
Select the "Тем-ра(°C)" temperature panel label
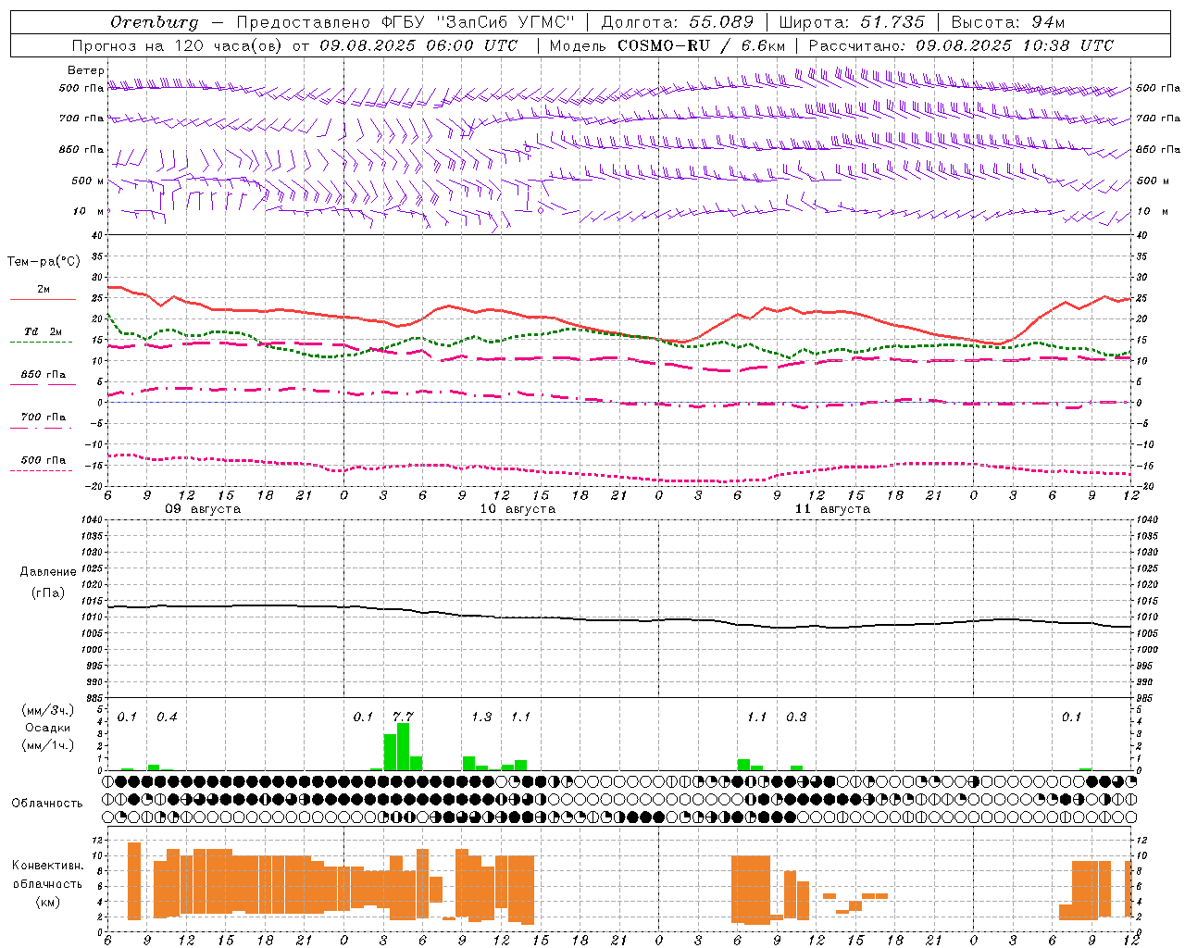[x=44, y=262]
